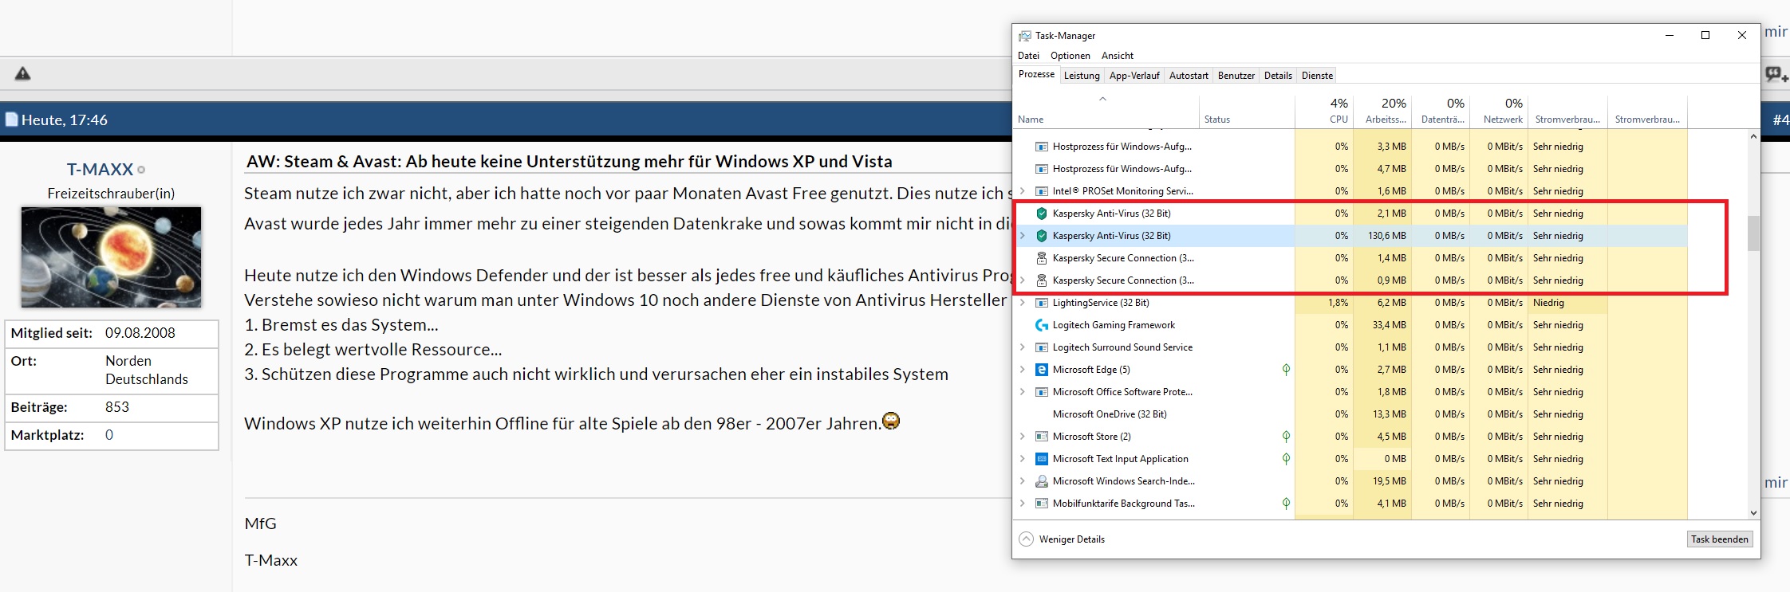This screenshot has height=592, width=1790.
Task: Click the green suspended leaf icon for Microsoft Edge
Action: coord(1286,370)
